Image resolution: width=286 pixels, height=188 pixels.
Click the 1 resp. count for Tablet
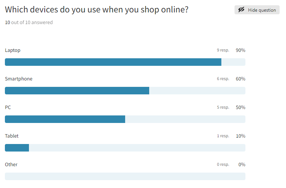[x=223, y=136]
